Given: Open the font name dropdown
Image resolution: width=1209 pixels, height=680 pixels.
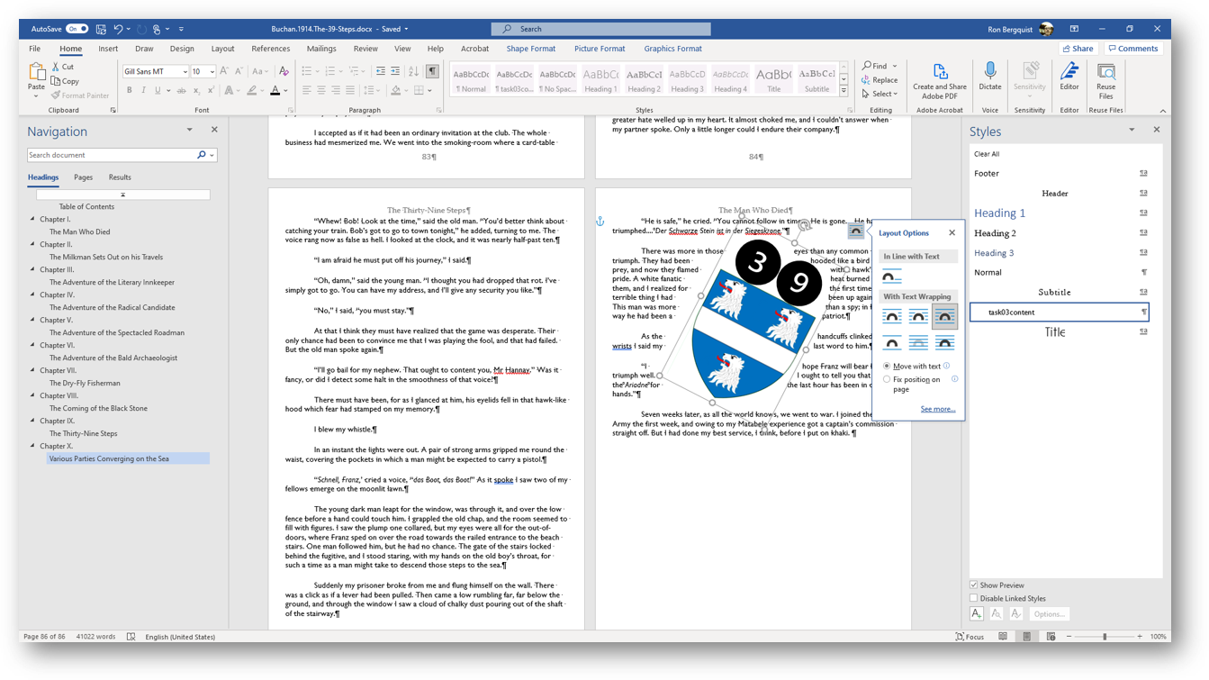Looking at the screenshot, I should (x=185, y=72).
